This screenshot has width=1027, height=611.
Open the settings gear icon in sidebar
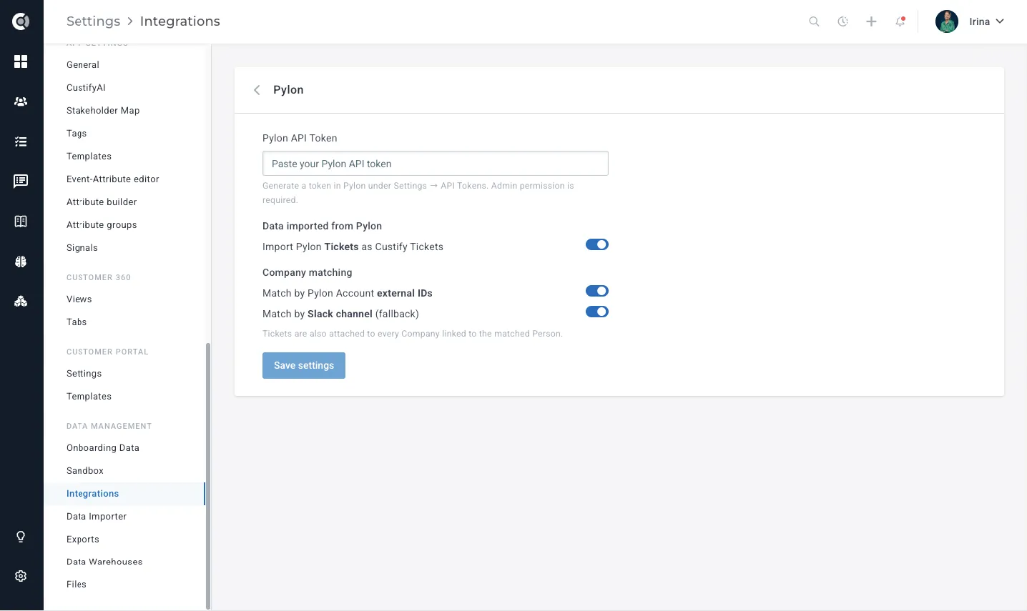pos(21,576)
